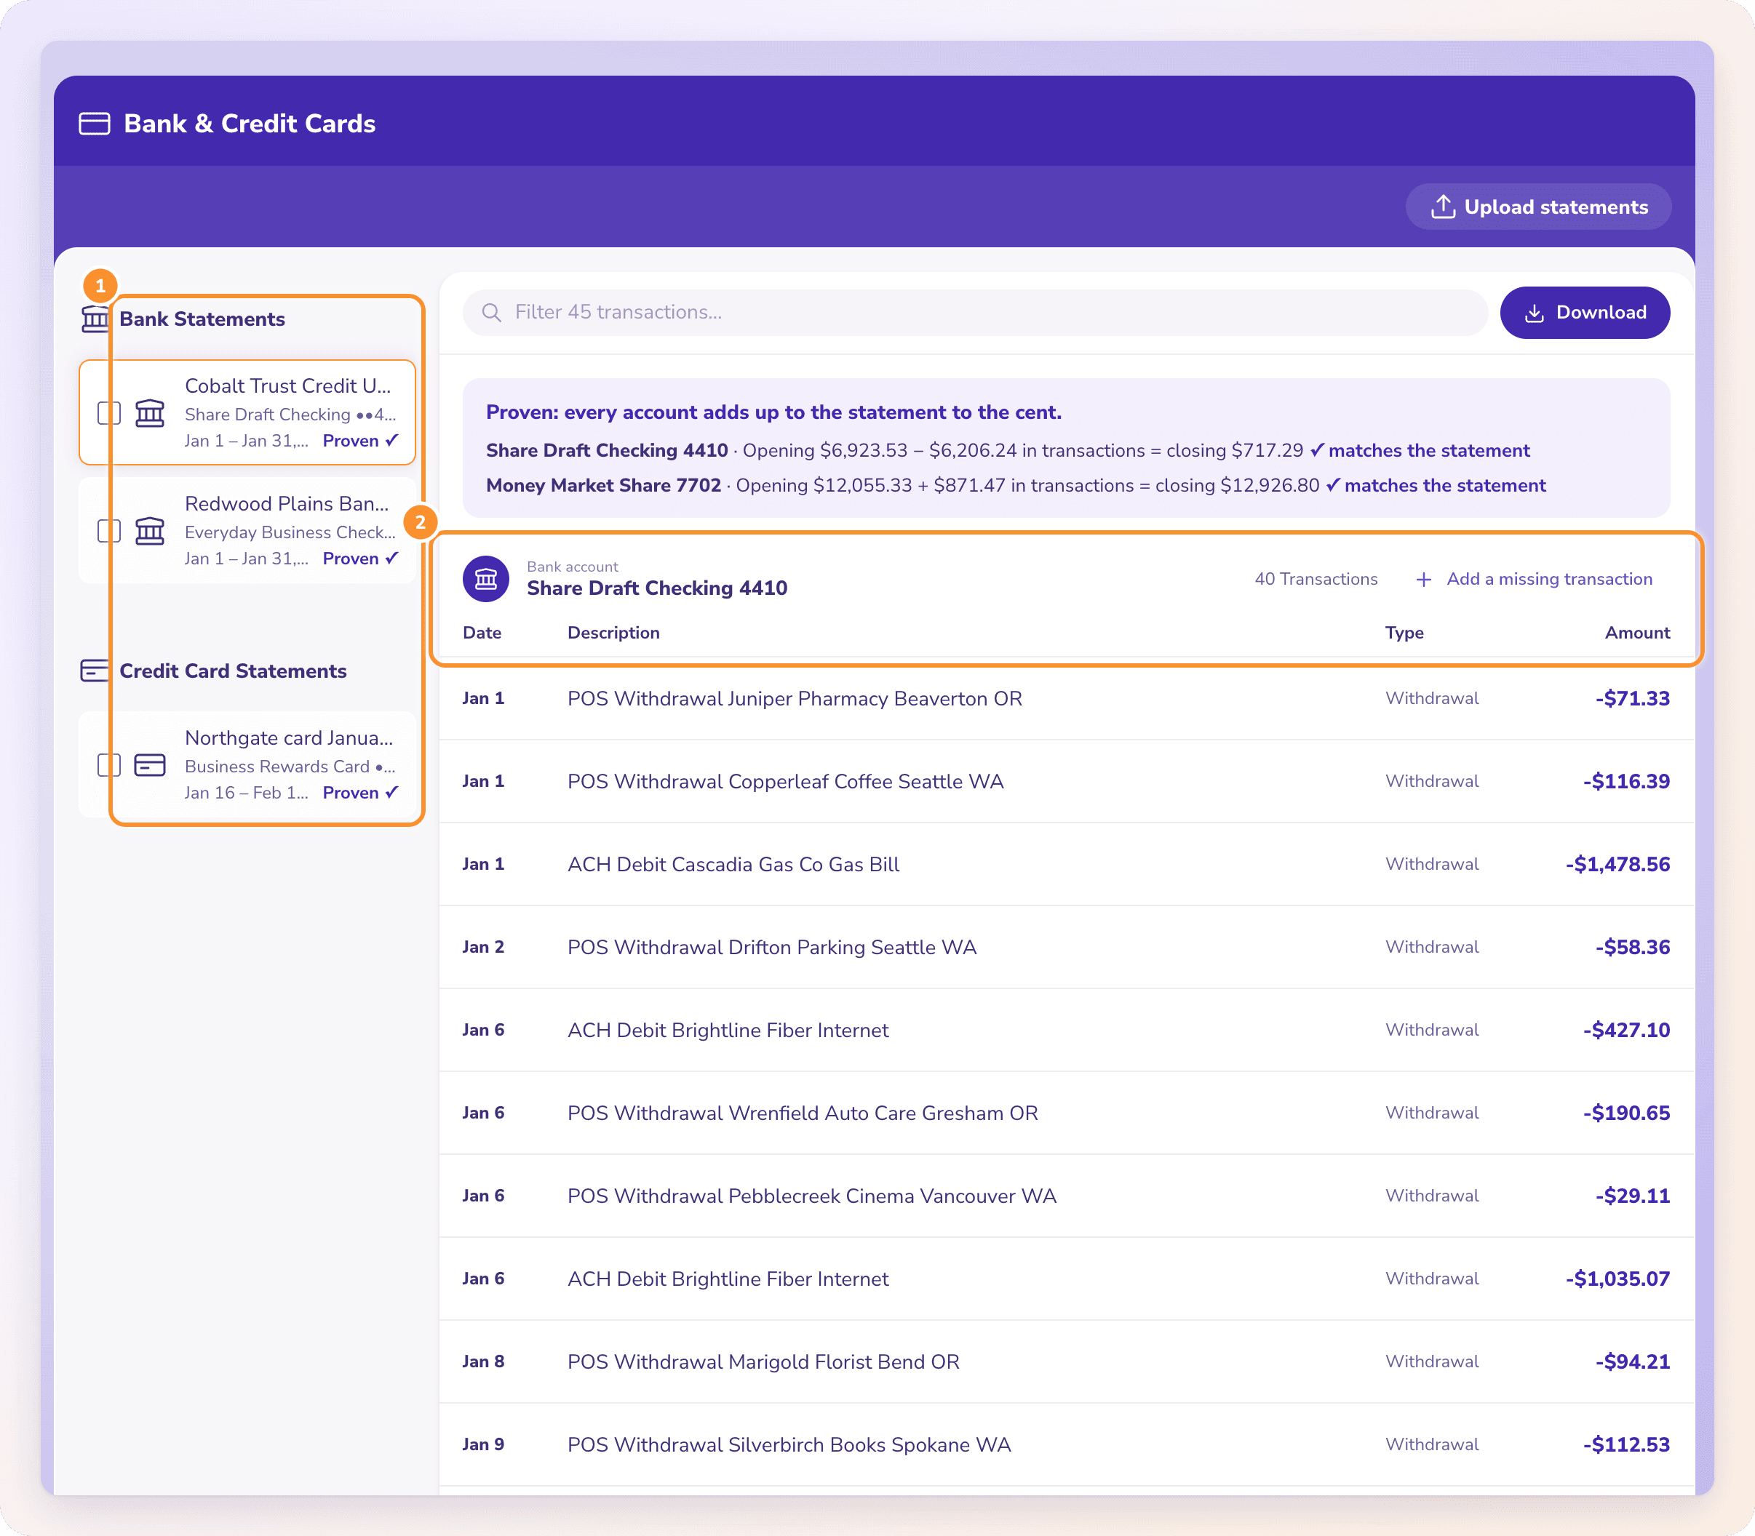Click the Proven status on Northgate card

click(x=360, y=793)
